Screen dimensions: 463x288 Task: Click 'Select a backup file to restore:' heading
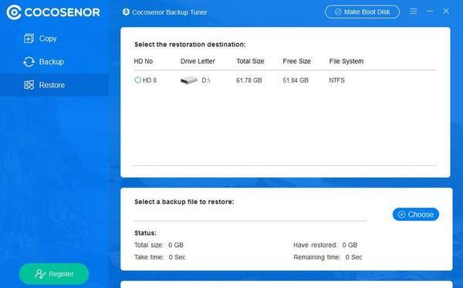184,202
